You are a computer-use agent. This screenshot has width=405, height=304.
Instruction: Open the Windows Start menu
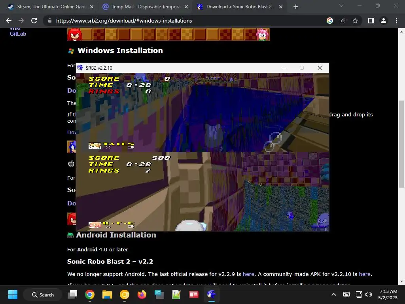pyautogui.click(x=13, y=294)
